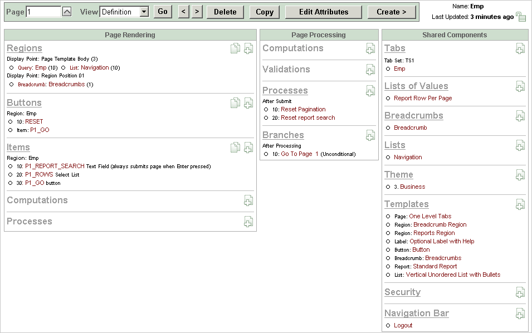Click the Templates section heading link
This screenshot has height=333, width=532.
407,204
